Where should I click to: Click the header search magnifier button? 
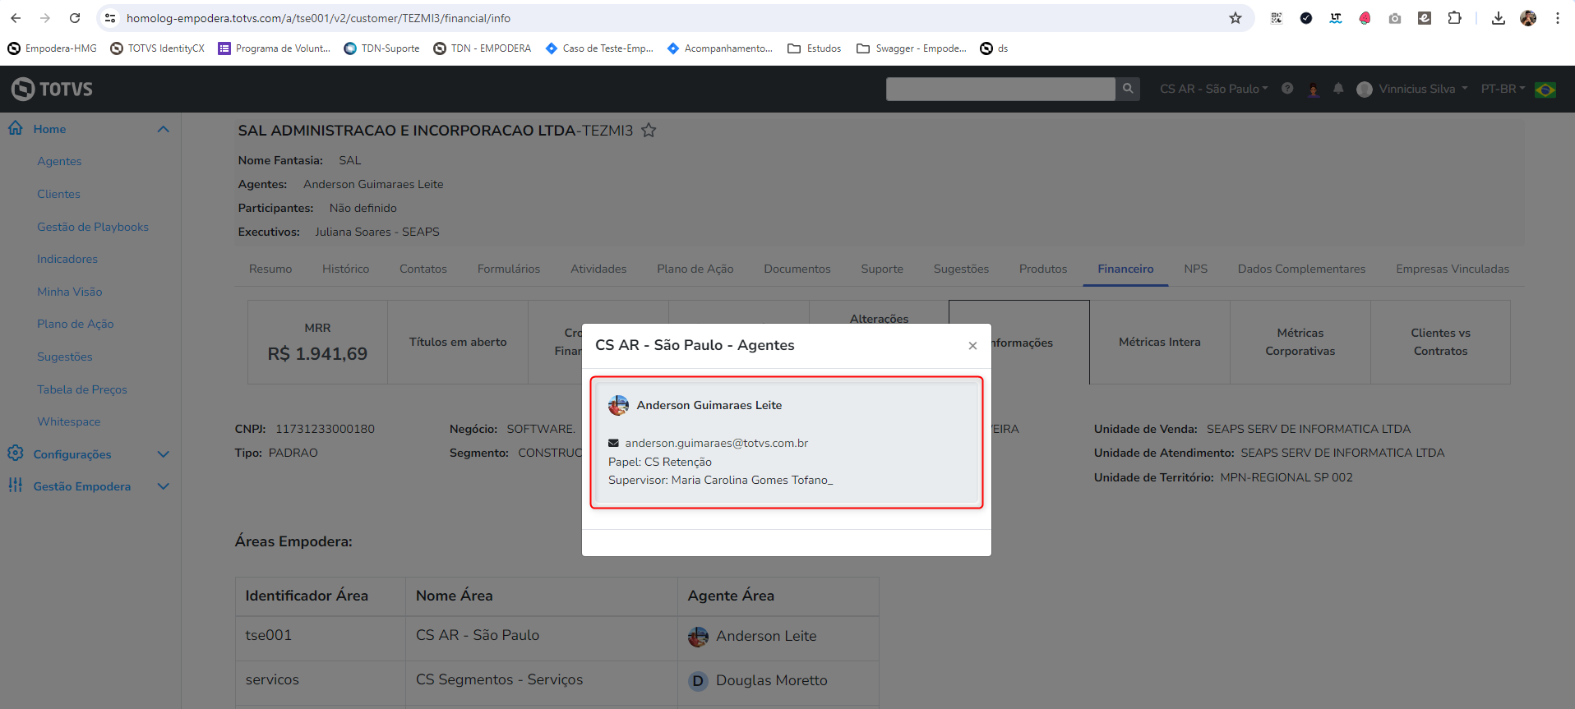(x=1128, y=89)
